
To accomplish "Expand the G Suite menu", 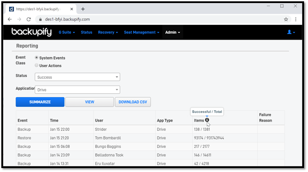I will [67, 32].
